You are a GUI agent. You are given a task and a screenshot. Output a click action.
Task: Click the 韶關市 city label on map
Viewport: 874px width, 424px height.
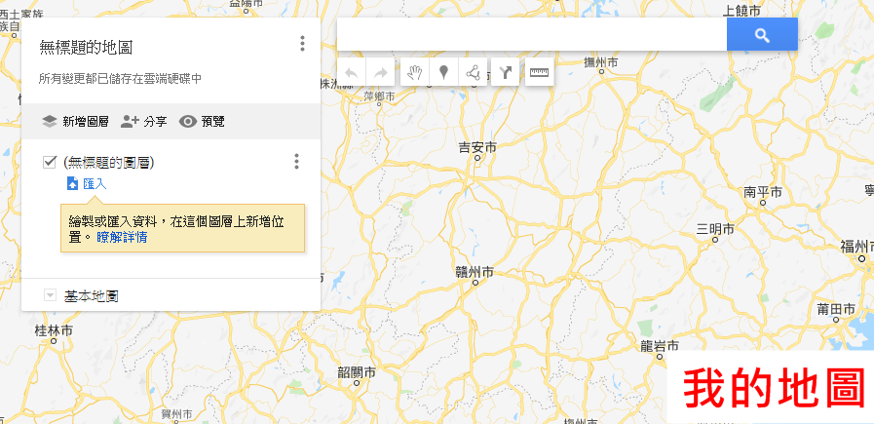click(x=357, y=372)
